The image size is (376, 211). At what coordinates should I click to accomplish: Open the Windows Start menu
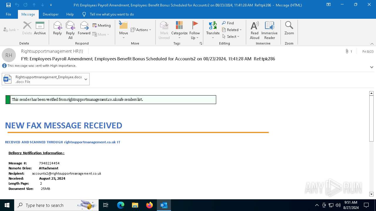(x=7, y=205)
